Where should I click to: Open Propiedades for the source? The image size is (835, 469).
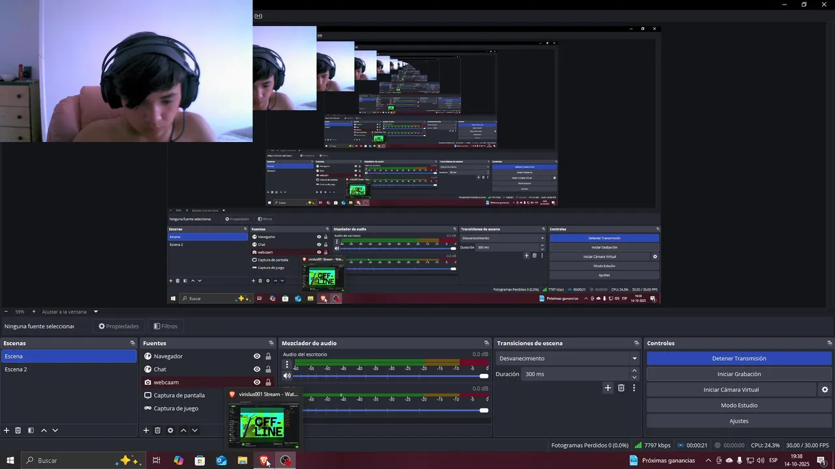pyautogui.click(x=119, y=326)
